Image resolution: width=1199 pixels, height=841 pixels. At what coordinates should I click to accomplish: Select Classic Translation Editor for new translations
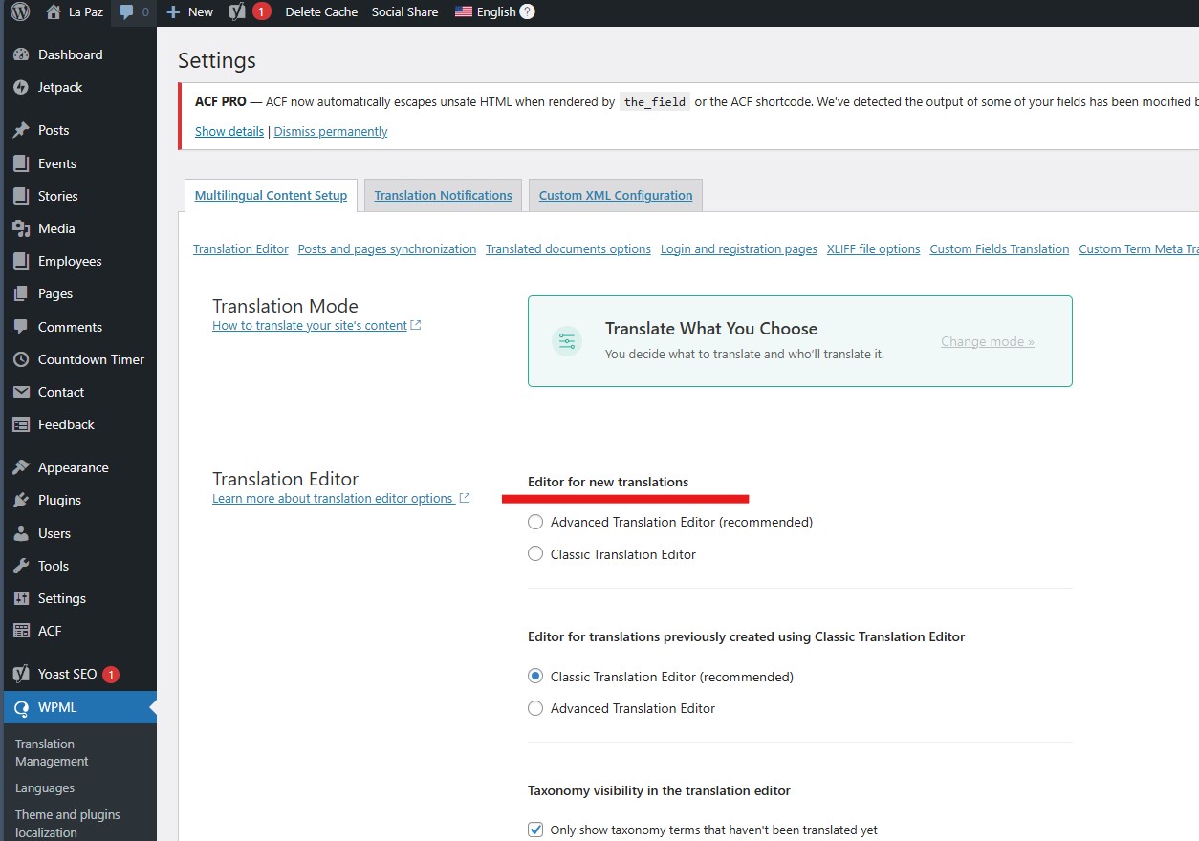[x=535, y=554]
